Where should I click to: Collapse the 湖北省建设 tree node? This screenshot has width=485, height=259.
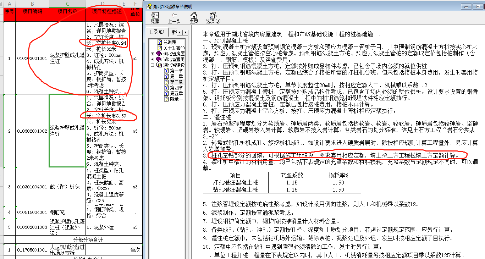[x=153, y=65]
